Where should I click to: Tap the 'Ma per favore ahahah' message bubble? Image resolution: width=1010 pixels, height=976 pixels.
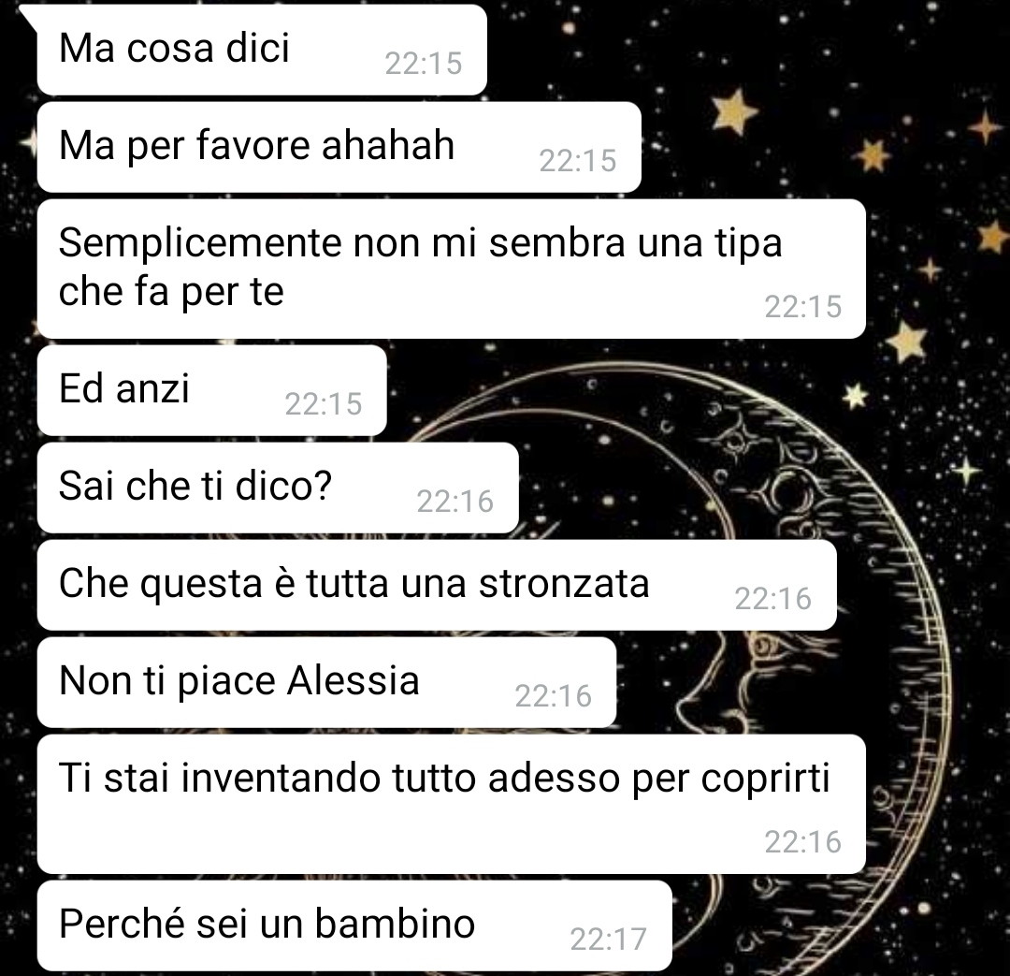[x=339, y=147]
